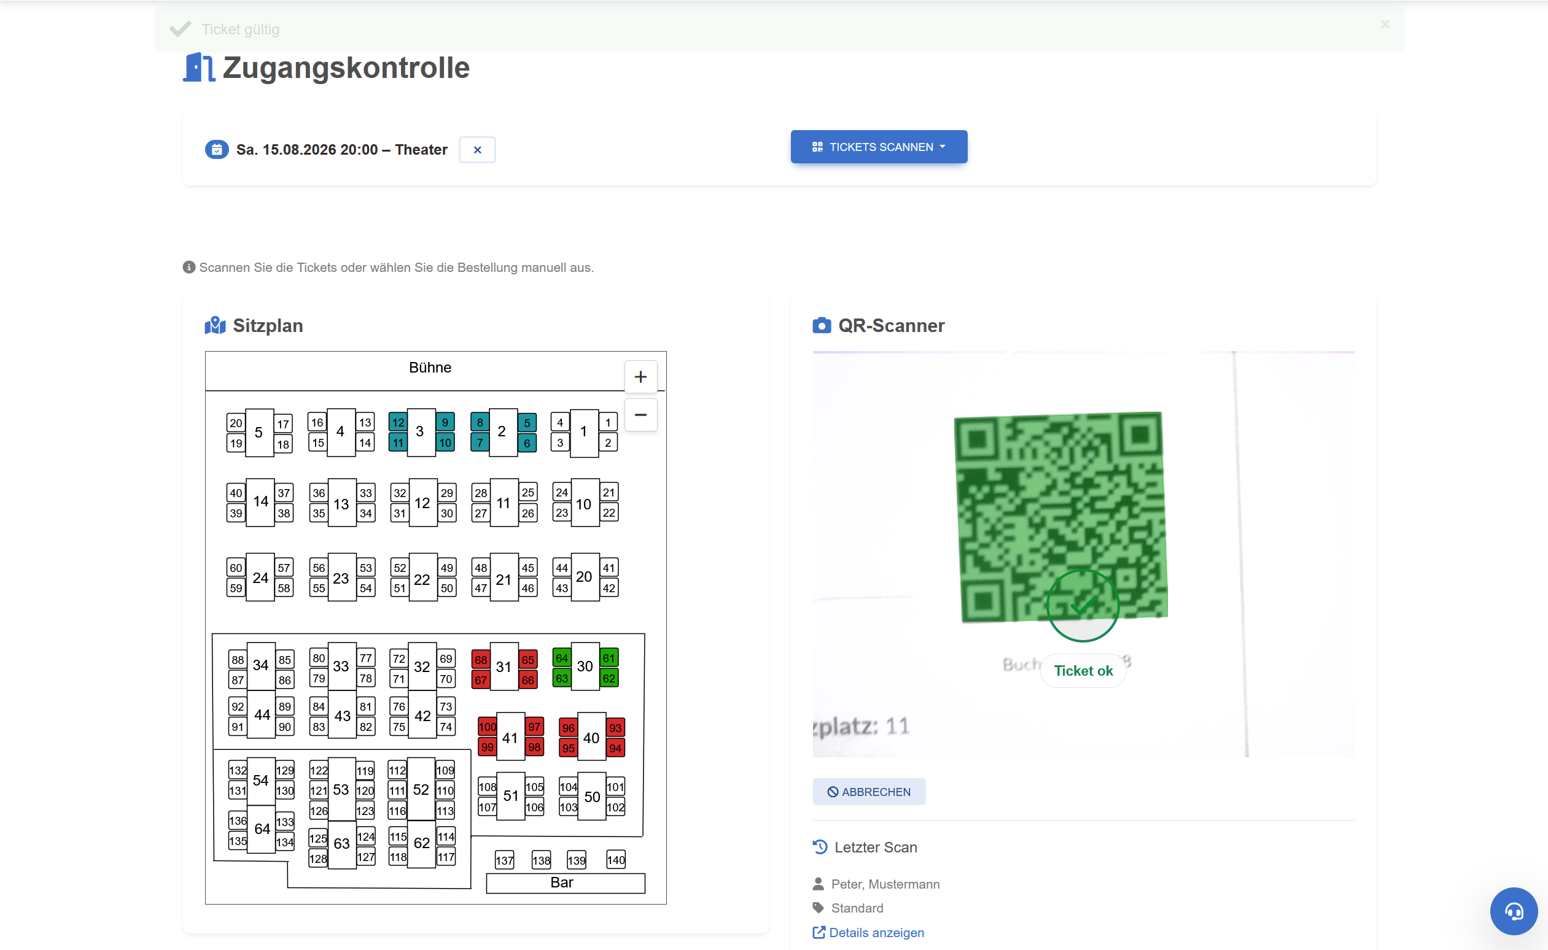This screenshot has width=1548, height=950.
Task: Click table 64 in the lower section
Action: coord(262,828)
